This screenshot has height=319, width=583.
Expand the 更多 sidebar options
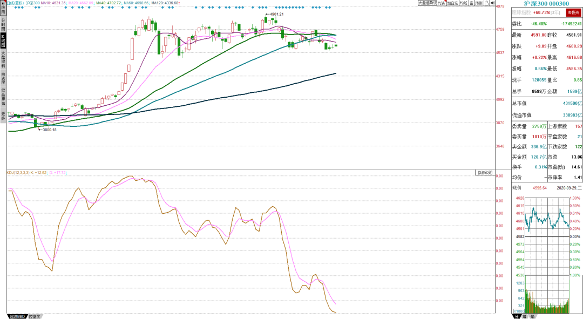click(x=3, y=116)
